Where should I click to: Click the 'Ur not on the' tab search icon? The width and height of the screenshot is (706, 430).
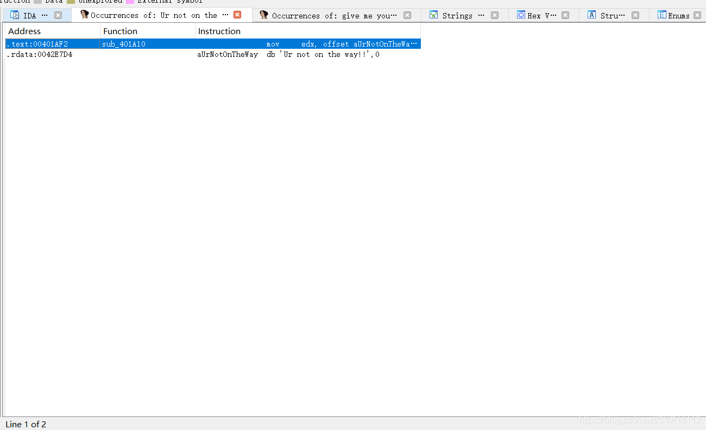84,15
